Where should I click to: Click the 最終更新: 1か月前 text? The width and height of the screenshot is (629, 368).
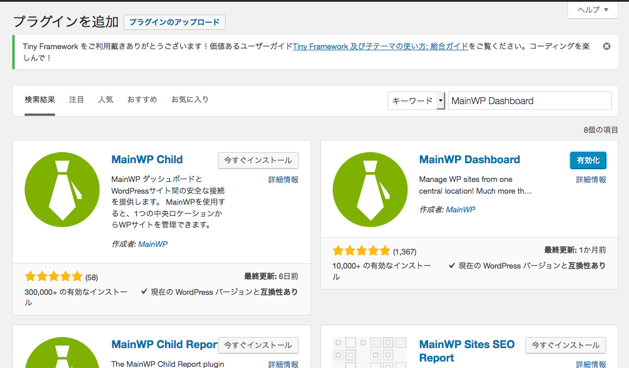tap(575, 250)
